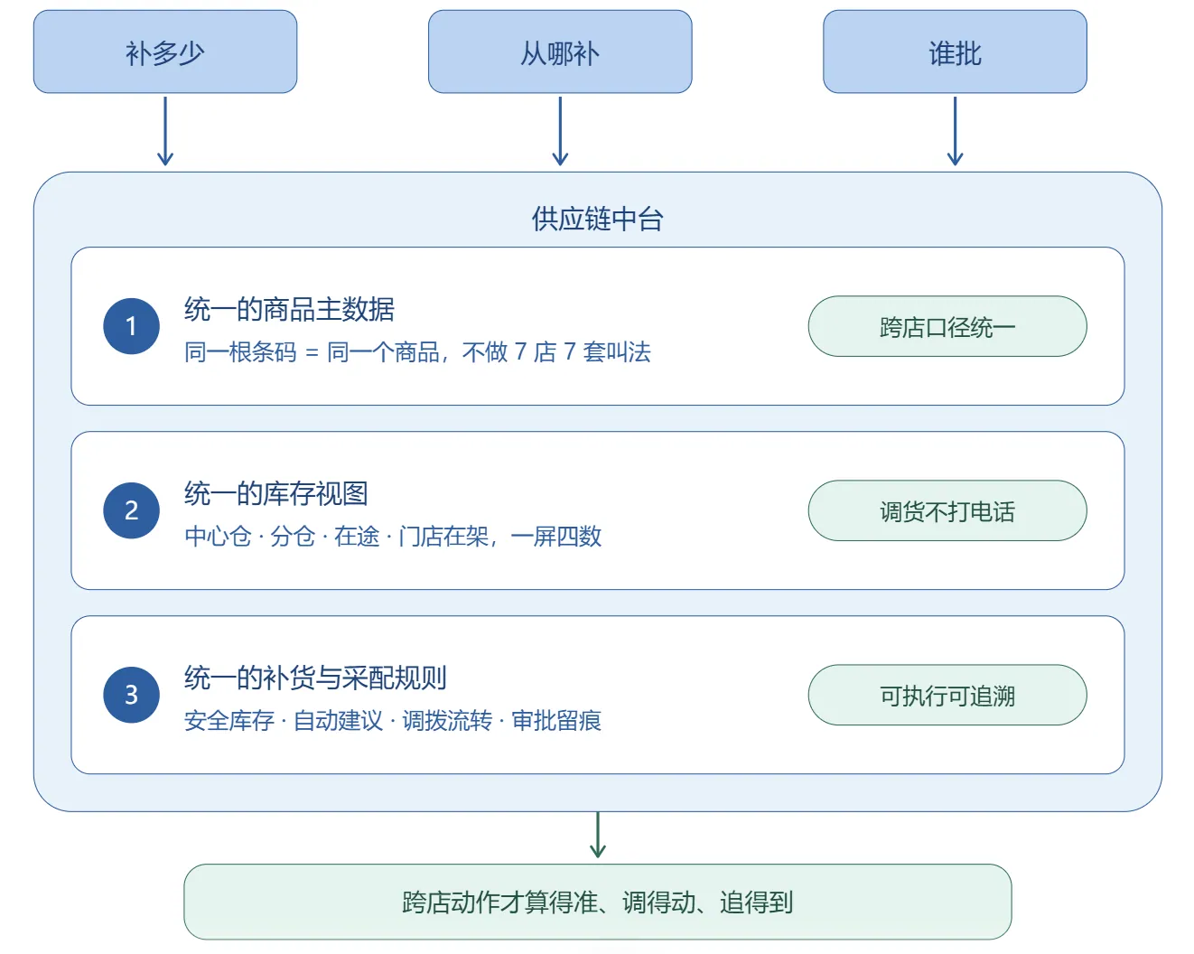Screen dimensions: 1194x954
Task: Click the 跨店口径统一 pill
Action: pos(947,326)
